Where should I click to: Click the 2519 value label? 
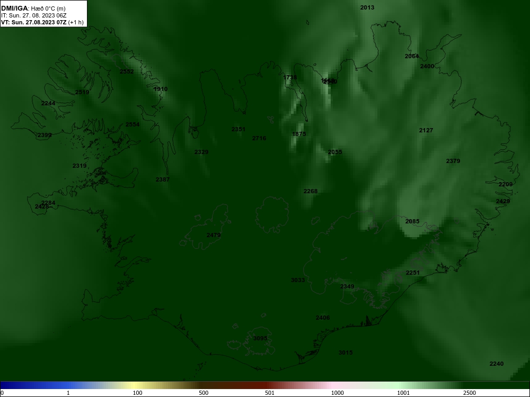(x=82, y=92)
